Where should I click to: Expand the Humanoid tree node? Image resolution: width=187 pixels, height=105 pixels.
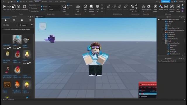coord(163,32)
